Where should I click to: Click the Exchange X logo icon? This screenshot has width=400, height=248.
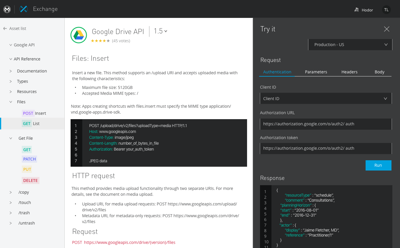click(x=24, y=9)
